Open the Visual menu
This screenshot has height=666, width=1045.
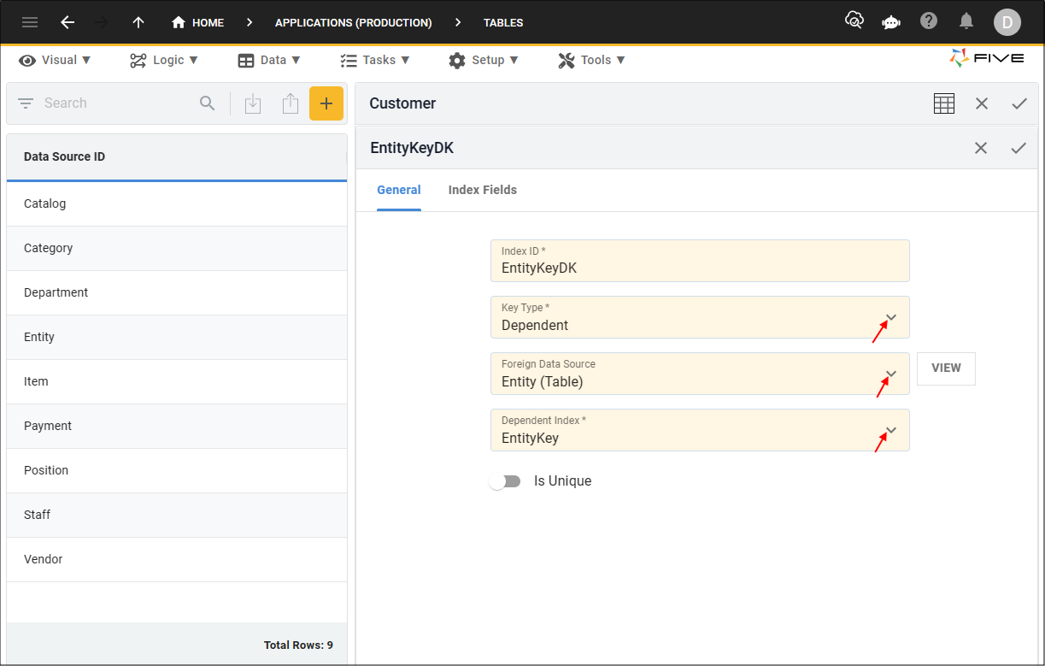56,60
